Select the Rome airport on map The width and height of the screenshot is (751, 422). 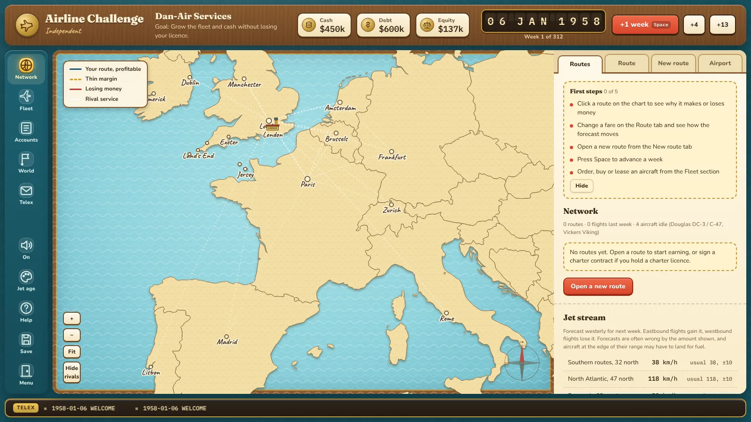(446, 313)
